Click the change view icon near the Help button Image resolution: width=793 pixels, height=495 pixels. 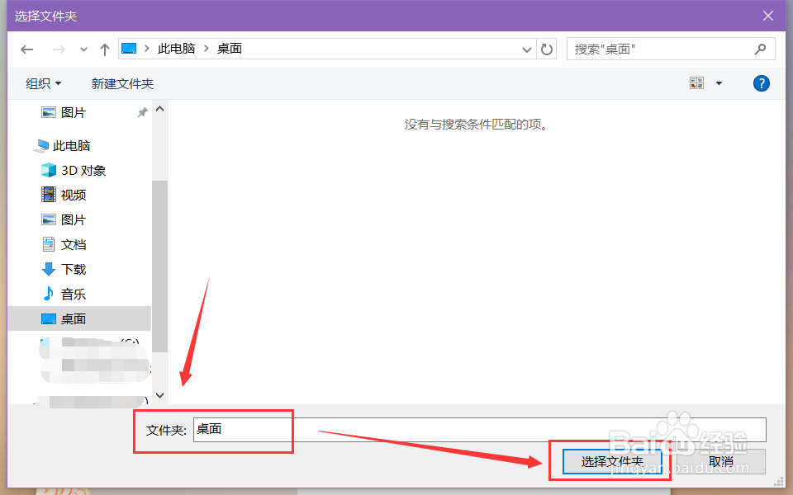click(697, 82)
